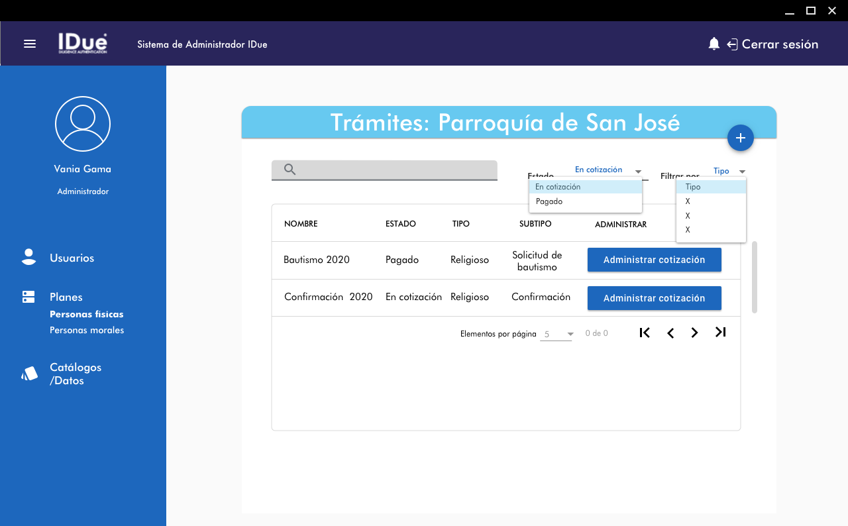Open the hamburger navigation menu
The image size is (848, 526).
(x=30, y=44)
